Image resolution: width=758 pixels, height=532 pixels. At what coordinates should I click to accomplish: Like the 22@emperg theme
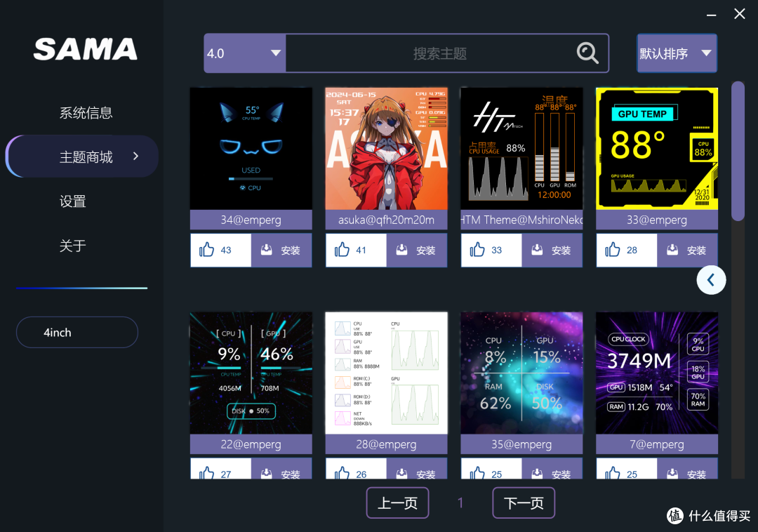(x=221, y=469)
